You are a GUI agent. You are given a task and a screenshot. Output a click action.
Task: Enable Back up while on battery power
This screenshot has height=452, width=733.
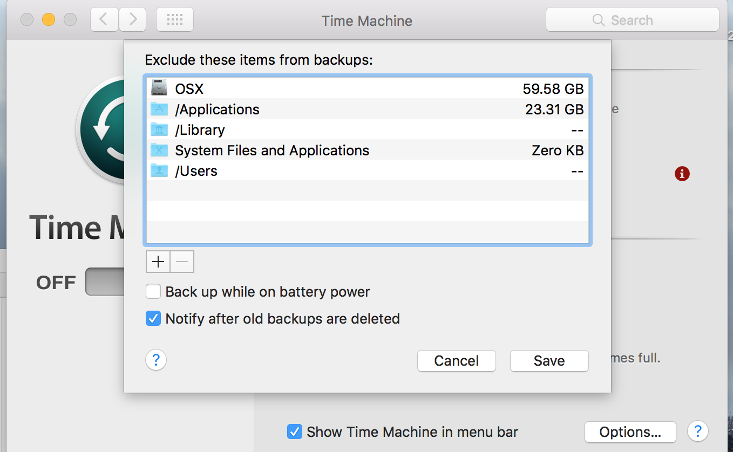(153, 292)
